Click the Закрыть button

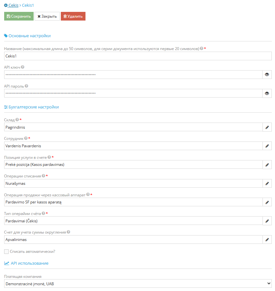pos(47,16)
